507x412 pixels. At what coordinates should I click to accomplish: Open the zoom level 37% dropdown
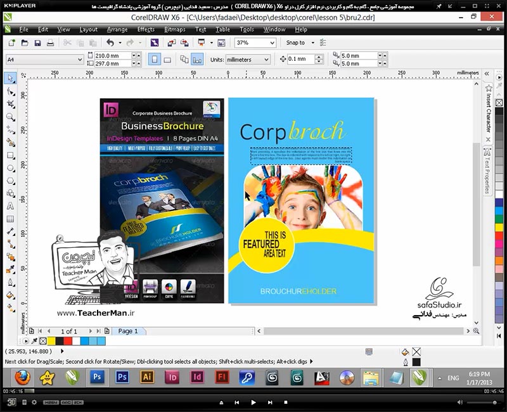pyautogui.click(x=273, y=42)
